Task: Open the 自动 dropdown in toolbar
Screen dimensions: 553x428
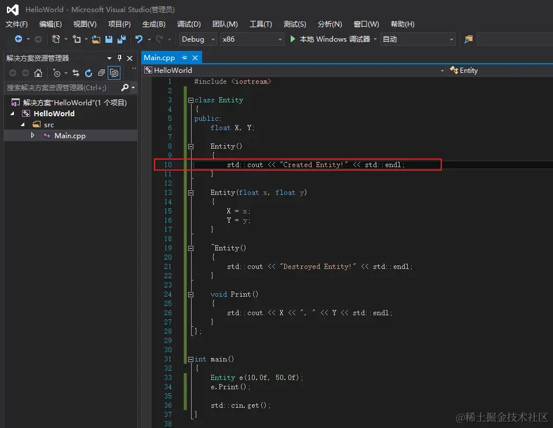Action: (418, 39)
